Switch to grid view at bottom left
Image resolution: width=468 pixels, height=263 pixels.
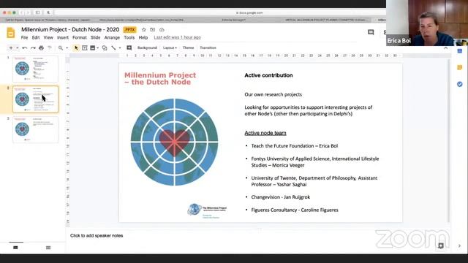48,248
